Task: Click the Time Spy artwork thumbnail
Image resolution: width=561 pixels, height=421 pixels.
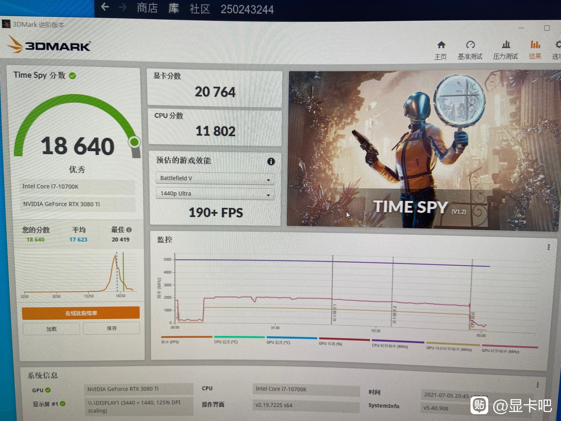Action: point(424,151)
